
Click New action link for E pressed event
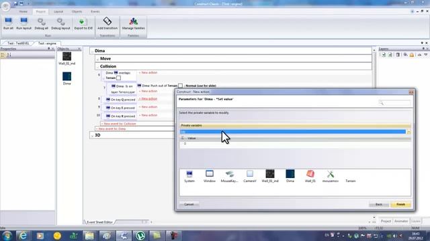pyautogui.click(x=148, y=107)
